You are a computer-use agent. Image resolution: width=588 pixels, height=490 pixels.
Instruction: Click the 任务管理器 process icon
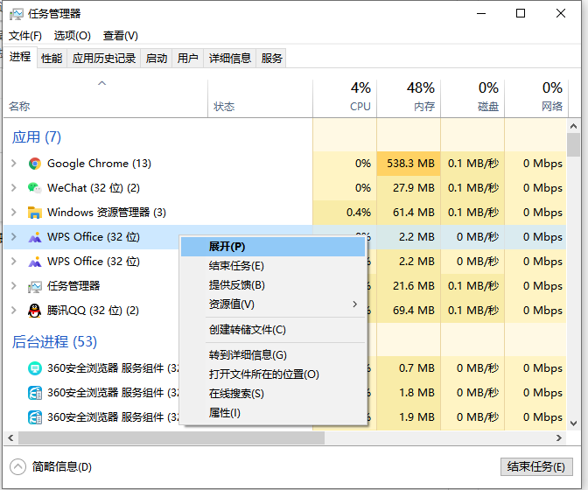pos(35,286)
